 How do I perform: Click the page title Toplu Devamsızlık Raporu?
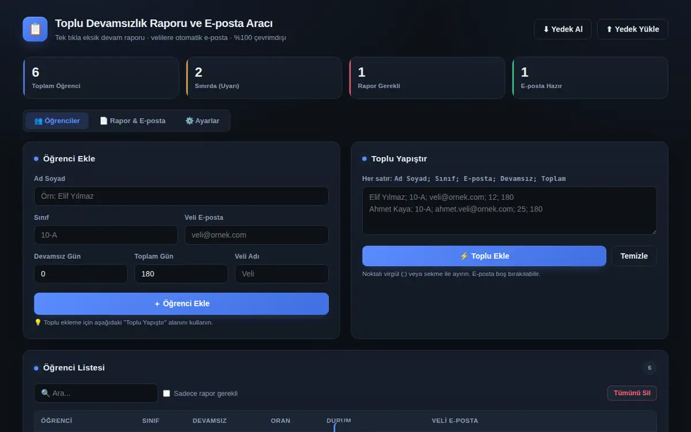tap(164, 24)
